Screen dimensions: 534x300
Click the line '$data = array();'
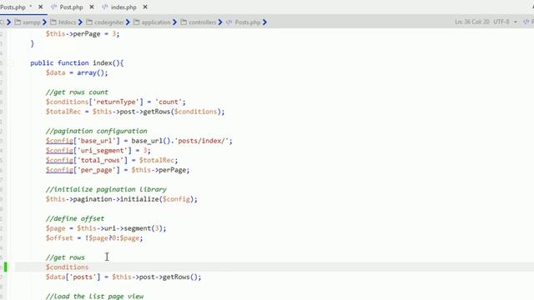[77, 72]
